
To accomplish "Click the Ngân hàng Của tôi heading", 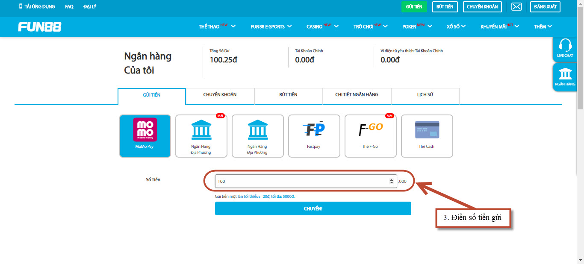I will pos(147,63).
